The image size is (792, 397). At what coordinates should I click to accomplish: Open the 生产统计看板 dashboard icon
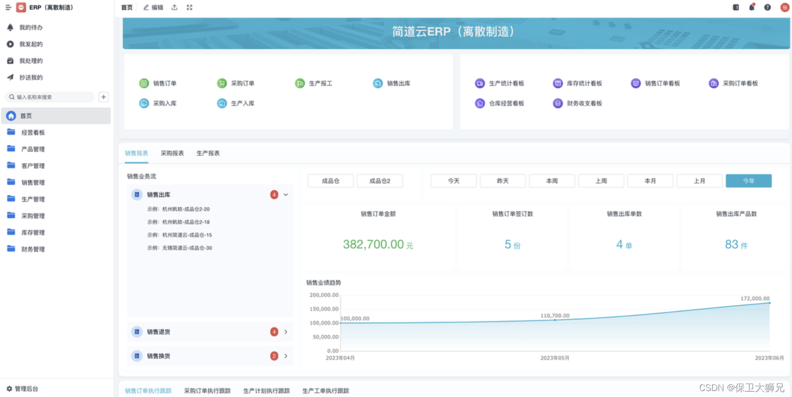(480, 83)
